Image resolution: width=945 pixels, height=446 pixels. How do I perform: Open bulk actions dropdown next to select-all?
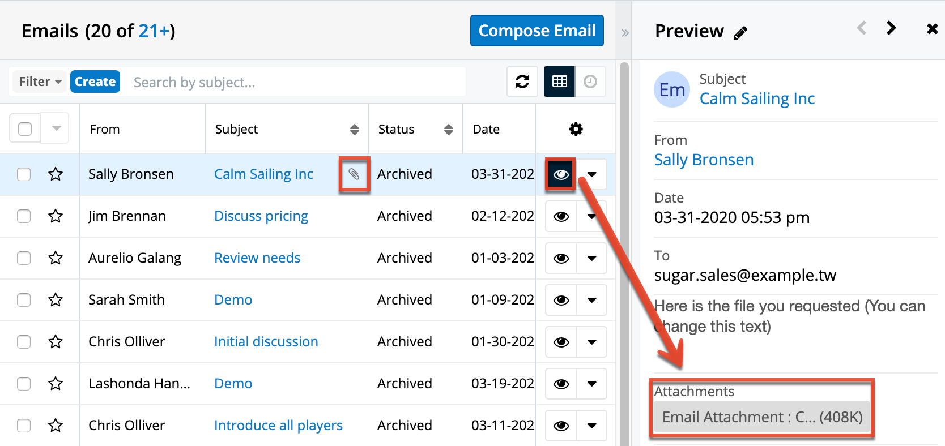(x=56, y=128)
